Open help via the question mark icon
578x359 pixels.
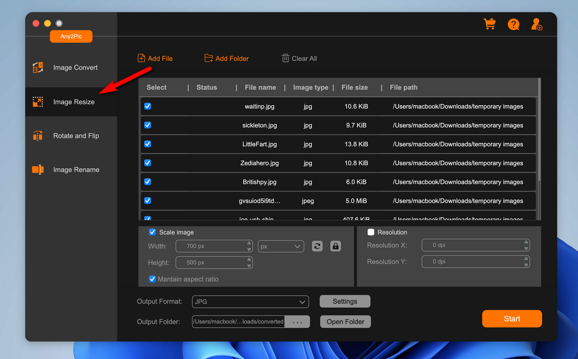point(513,24)
